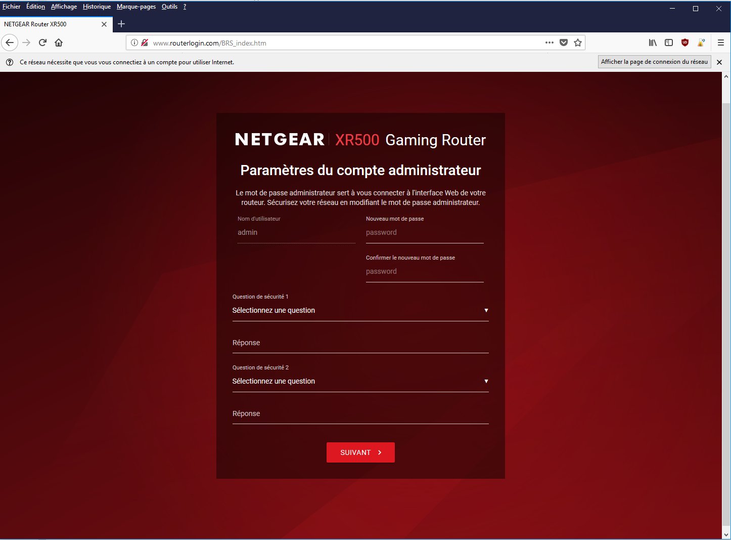Viewport: 731px width, 540px height.
Task: Click the browser back arrow button
Action: coord(10,43)
